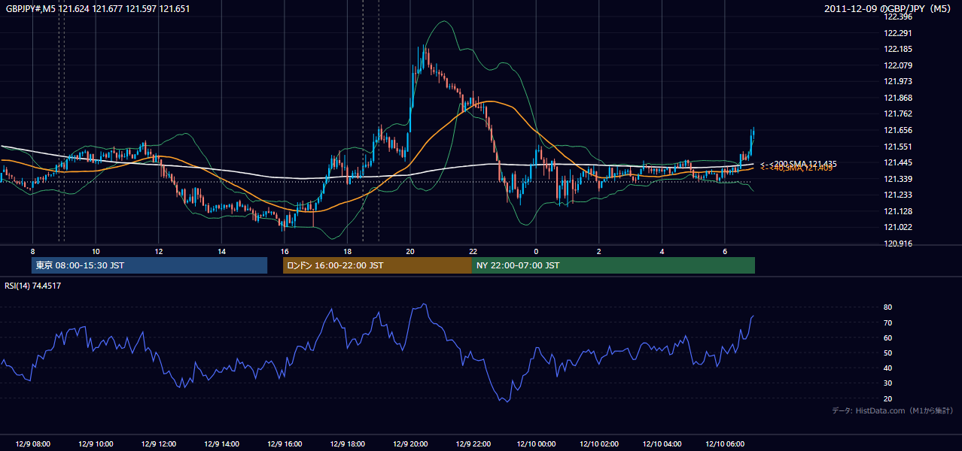Click hour label 18 under the price chart

pos(347,251)
